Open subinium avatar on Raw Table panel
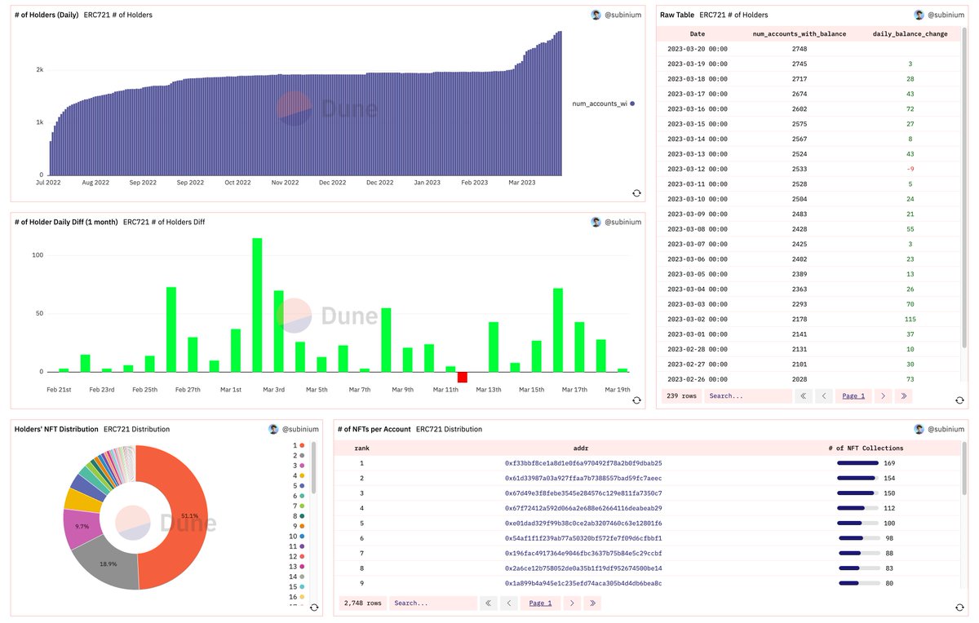Viewport: 979px width, 623px height. 919,15
